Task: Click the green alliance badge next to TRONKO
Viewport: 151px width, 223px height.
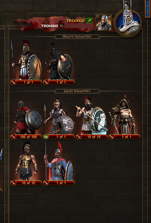Action: tap(89, 21)
